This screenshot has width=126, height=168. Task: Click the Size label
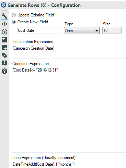(x=107, y=24)
